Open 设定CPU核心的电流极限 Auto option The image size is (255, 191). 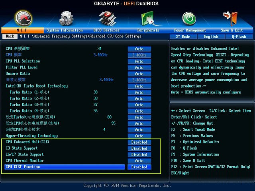tap(139, 123)
